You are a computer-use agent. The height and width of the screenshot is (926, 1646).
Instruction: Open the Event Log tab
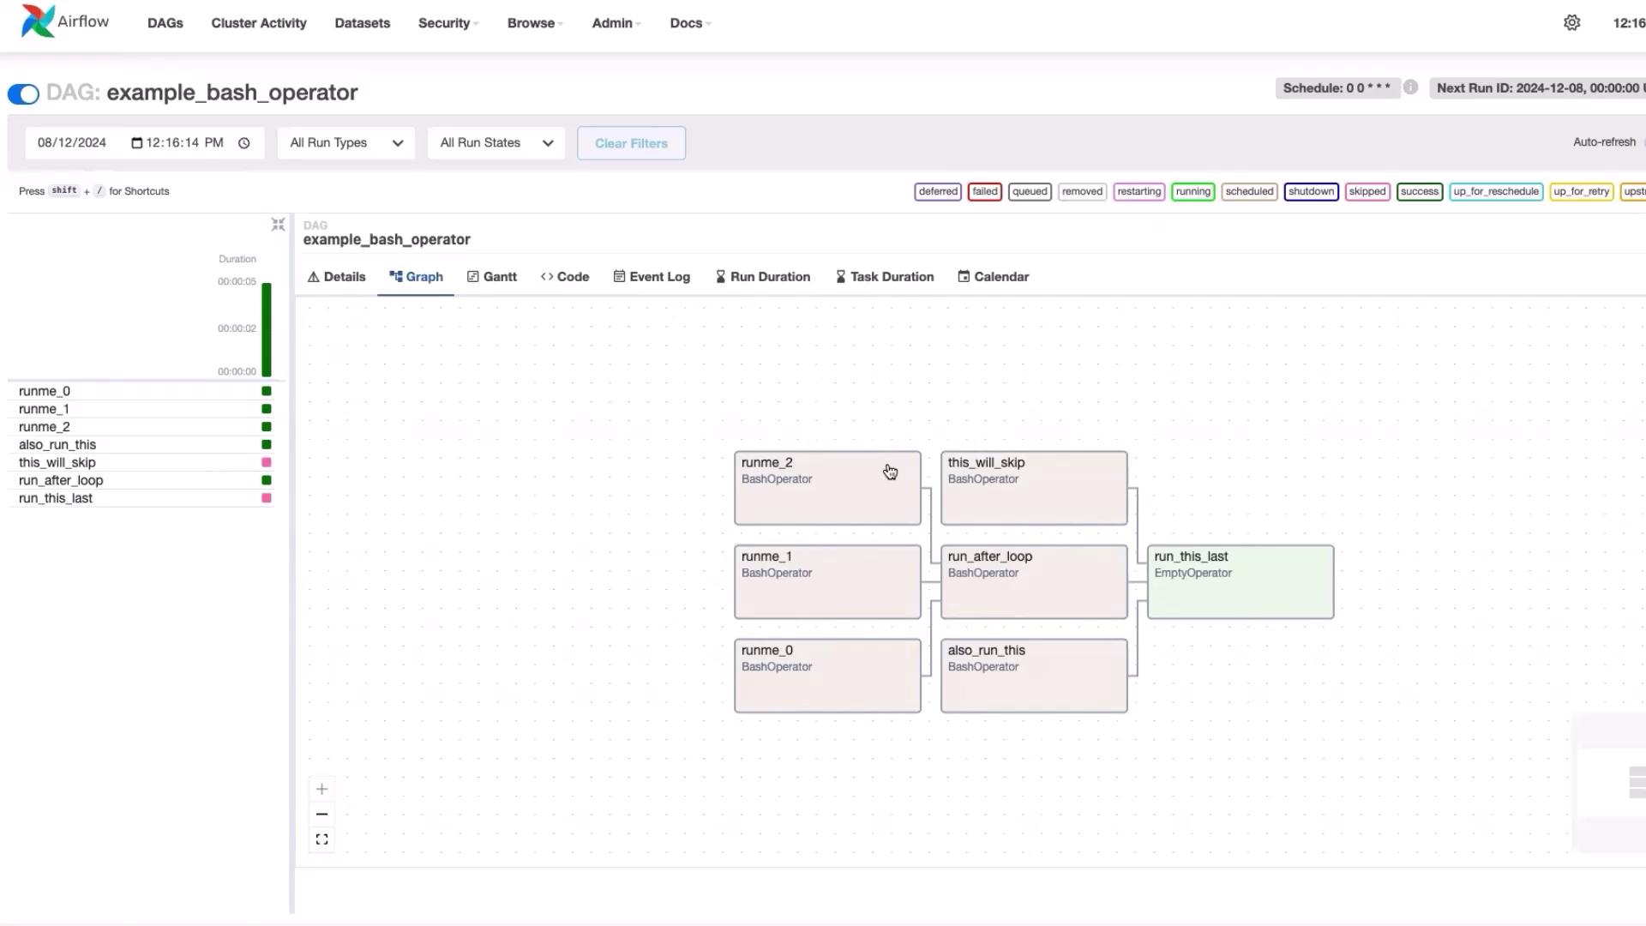coord(652,277)
